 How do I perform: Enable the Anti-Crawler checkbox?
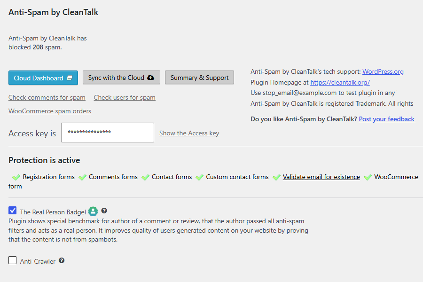point(12,260)
